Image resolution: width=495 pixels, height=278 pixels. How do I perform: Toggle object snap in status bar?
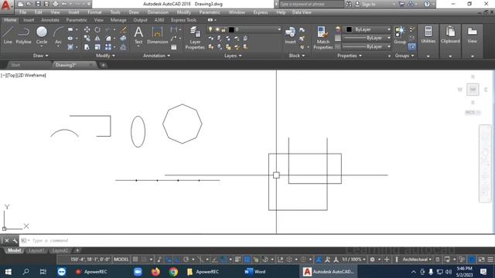tap(224, 259)
